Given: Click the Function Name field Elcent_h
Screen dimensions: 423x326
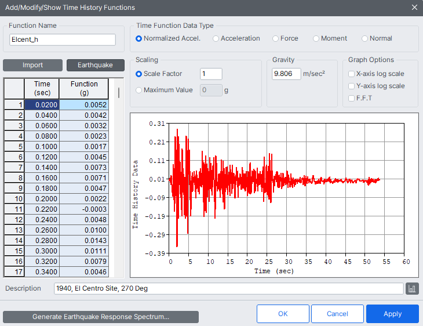Looking at the screenshot, I should coord(63,39).
